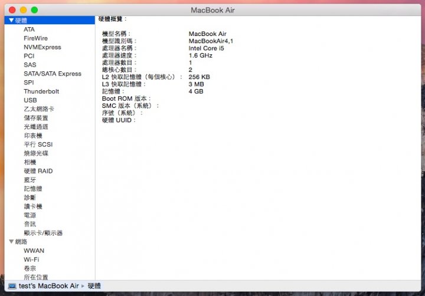This screenshot has height=296, width=425.
Task: Select 平行 SCSI entry
Action: (38, 144)
